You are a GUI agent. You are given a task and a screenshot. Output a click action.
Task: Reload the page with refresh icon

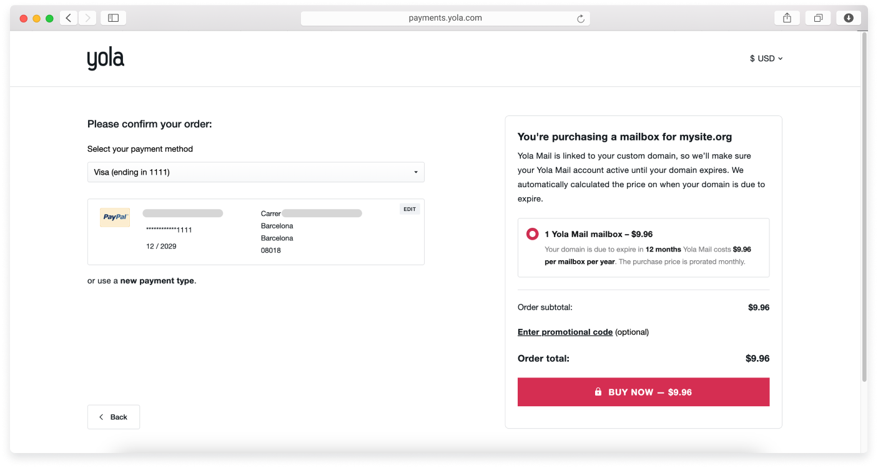tap(580, 19)
